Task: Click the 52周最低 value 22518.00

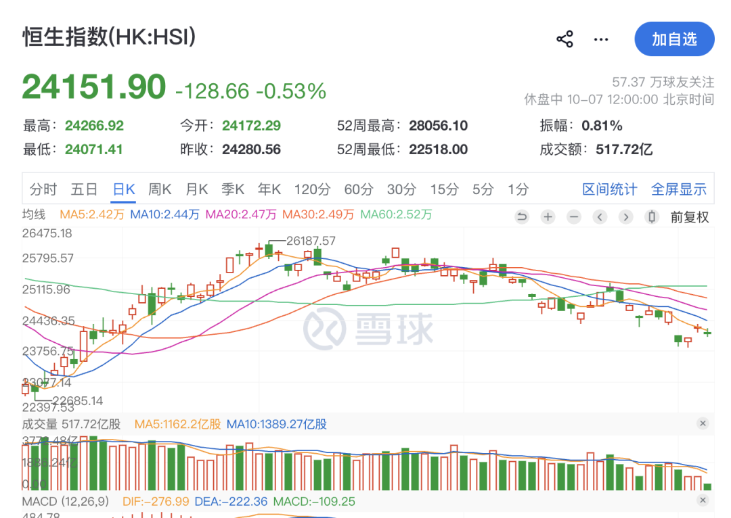Action: [x=438, y=149]
